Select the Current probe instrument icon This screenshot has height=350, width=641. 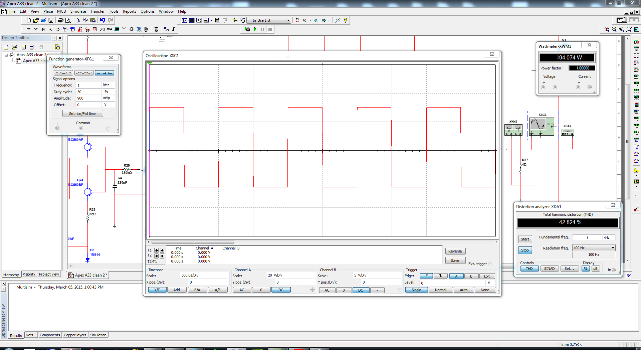point(636,209)
